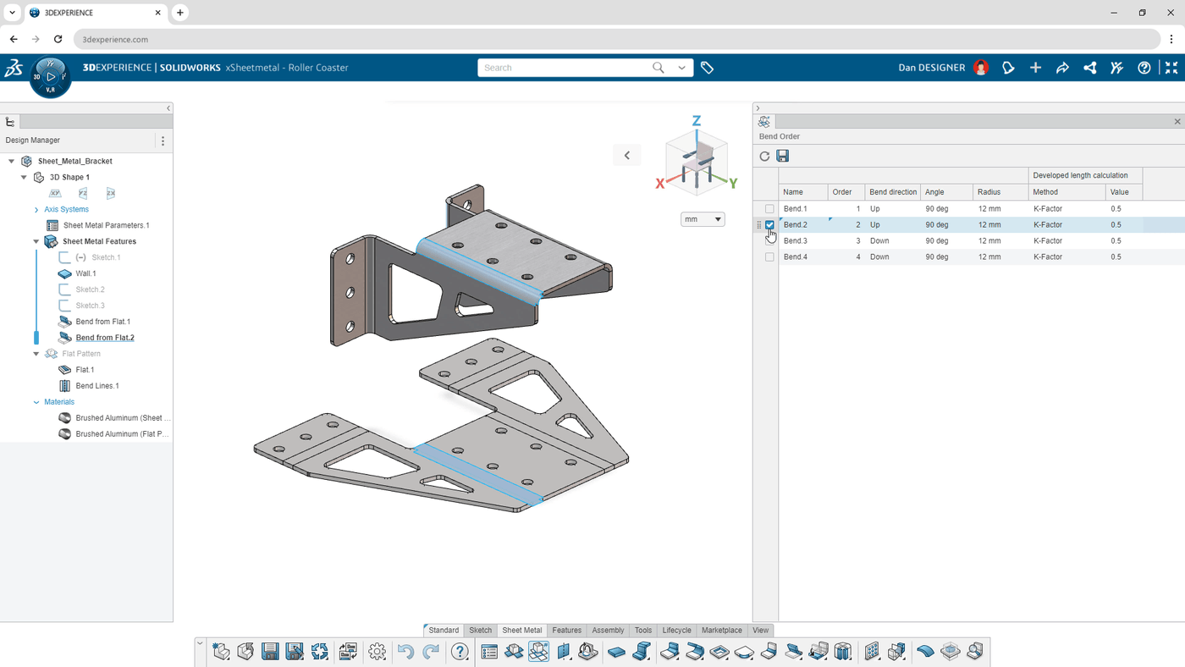The height and width of the screenshot is (667, 1185).
Task: Open the Lifecycle tab
Action: pyautogui.click(x=676, y=630)
